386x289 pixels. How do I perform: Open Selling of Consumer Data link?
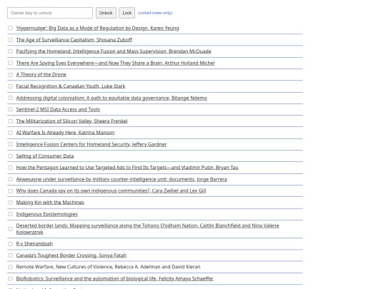tap(45, 156)
